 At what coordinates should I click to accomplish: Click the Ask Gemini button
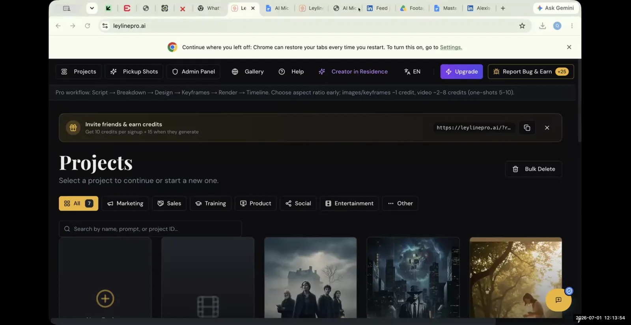tap(556, 8)
